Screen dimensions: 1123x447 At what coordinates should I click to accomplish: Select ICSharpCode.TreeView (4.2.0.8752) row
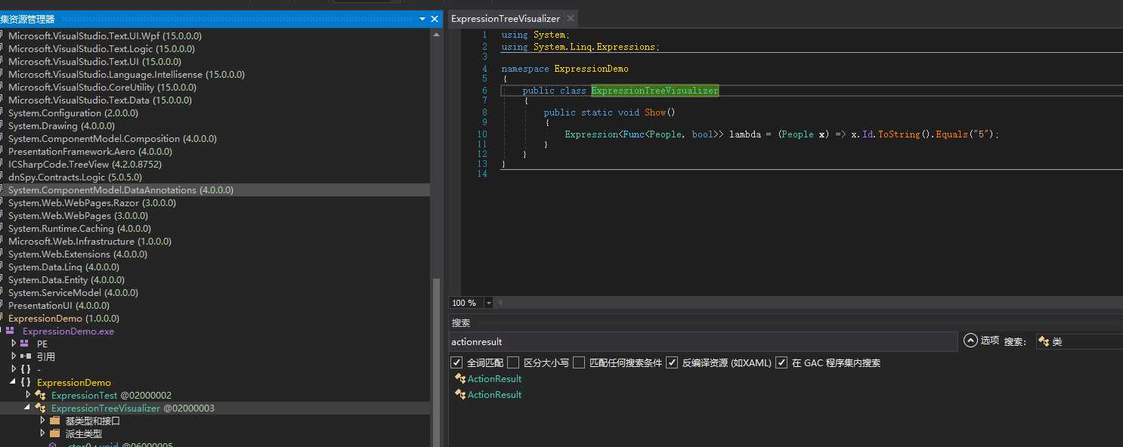click(x=215, y=164)
